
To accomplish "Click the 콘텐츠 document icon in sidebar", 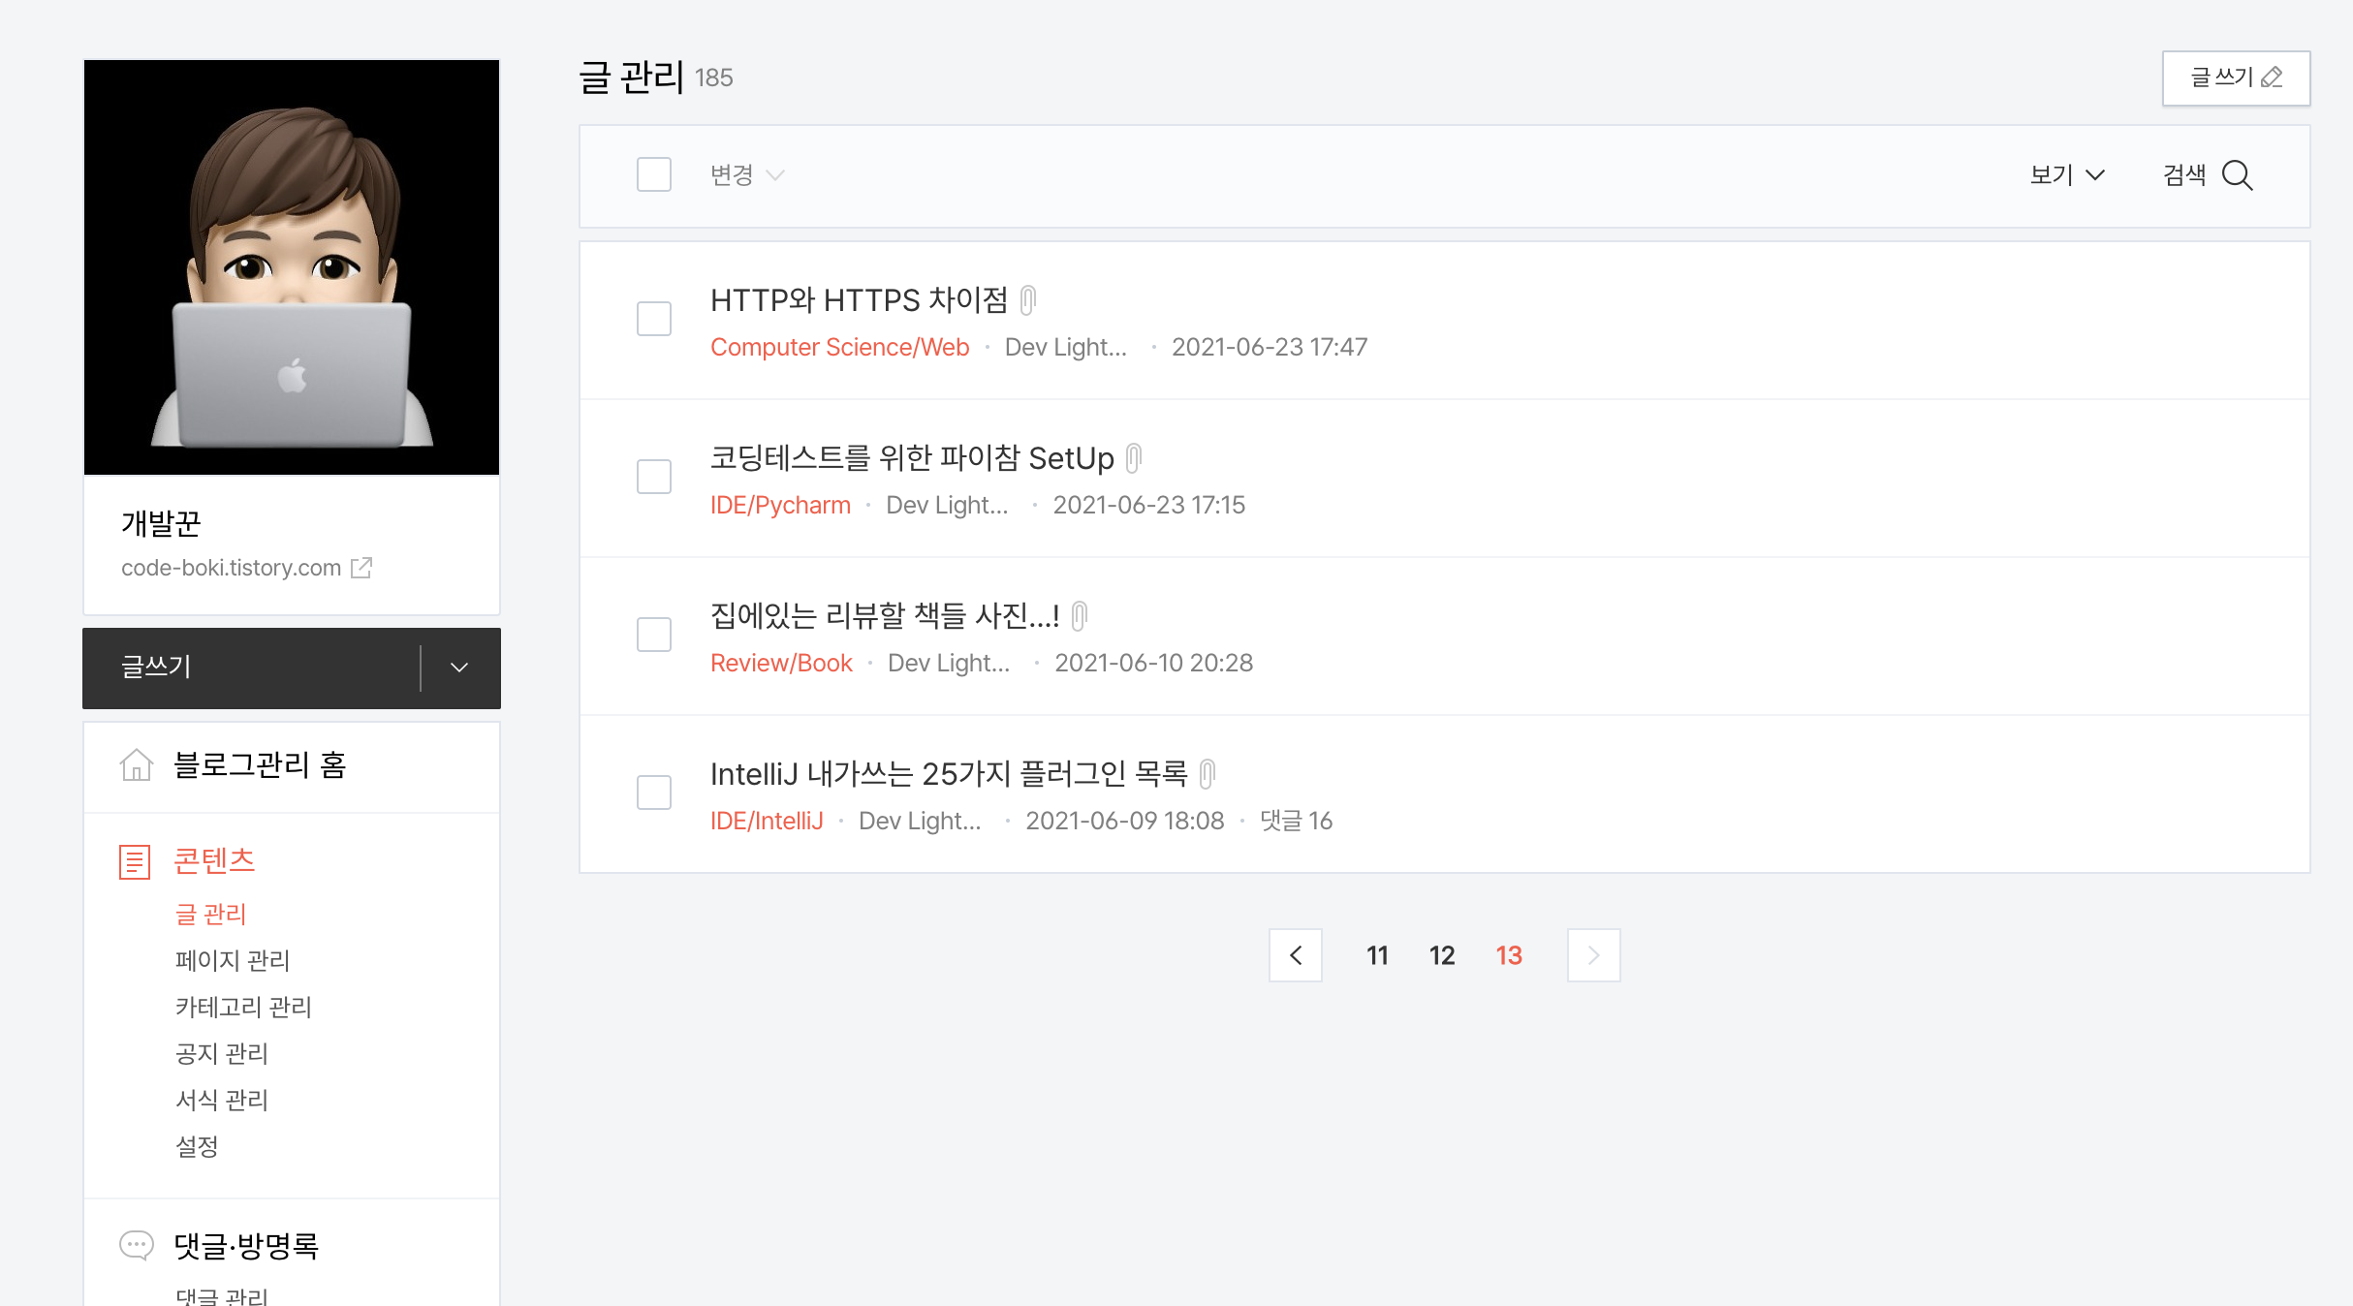I will pyautogui.click(x=135, y=861).
